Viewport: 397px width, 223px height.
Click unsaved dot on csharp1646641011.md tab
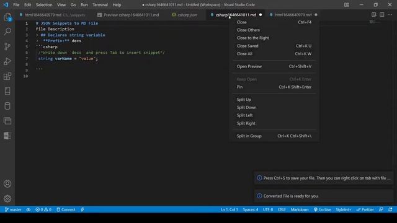click(x=261, y=15)
